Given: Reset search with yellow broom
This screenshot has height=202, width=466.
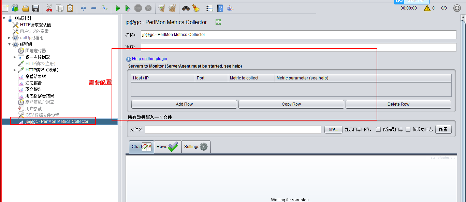Looking at the screenshot, I should [x=196, y=8].
